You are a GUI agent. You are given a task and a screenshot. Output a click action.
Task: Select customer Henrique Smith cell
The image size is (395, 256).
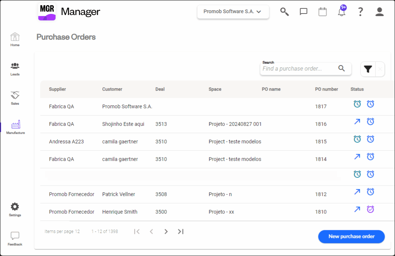120,212
